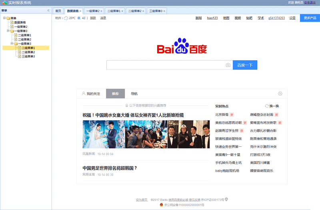Open the 更多产品 button
Image resolution: width=320 pixels, height=210 pixels.
(310, 18)
